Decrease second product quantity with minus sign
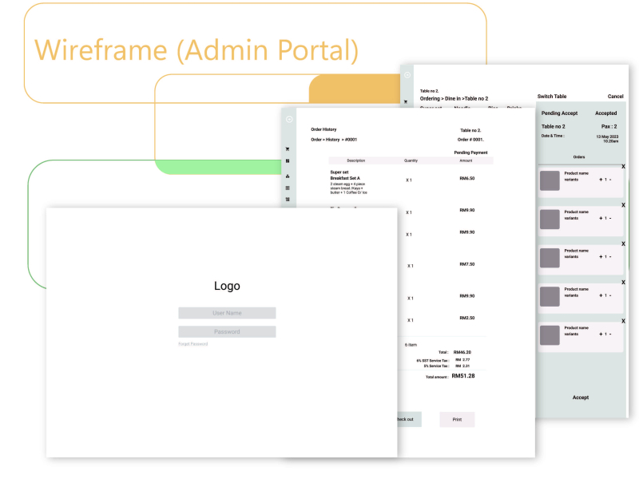The height and width of the screenshot is (479, 639). [610, 218]
